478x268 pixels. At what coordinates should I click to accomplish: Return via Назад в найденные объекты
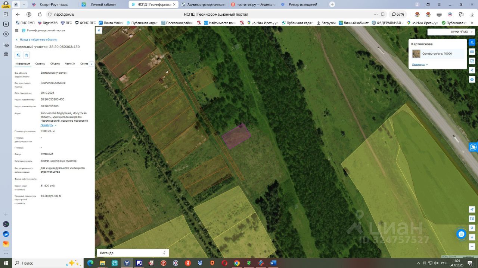click(x=36, y=39)
